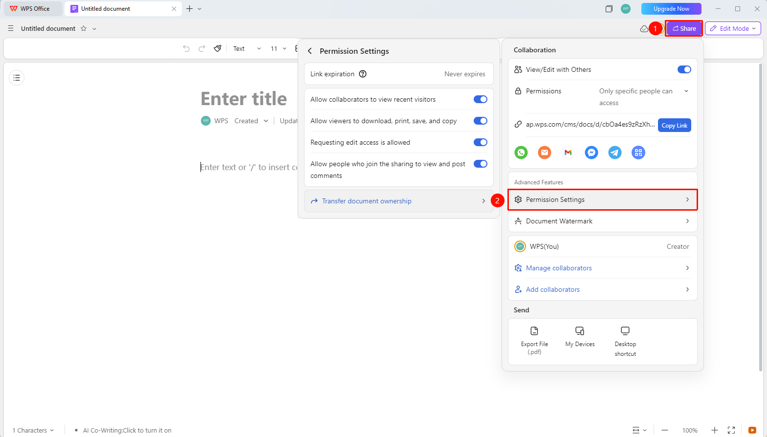Share via the Messenger icon
Screen dimensions: 767x437
coord(592,153)
